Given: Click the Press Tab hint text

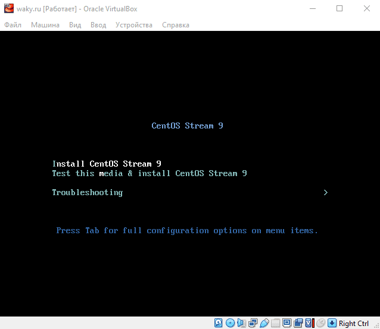Looking at the screenshot, I should tap(187, 230).
